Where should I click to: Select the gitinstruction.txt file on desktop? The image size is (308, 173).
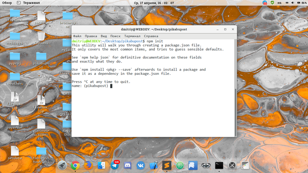point(41,129)
